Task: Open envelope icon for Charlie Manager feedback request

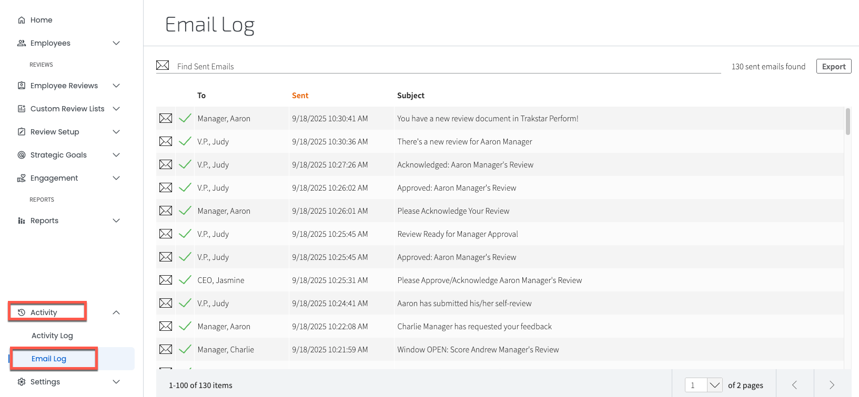Action: click(x=166, y=326)
